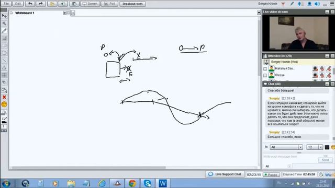Open Google Chrome from the taskbar
This screenshot has height=188, width=335.
pyautogui.click(x=132, y=183)
